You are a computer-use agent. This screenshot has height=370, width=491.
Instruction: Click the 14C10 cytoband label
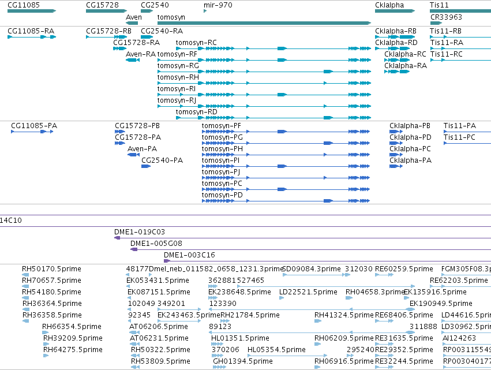coord(10,220)
